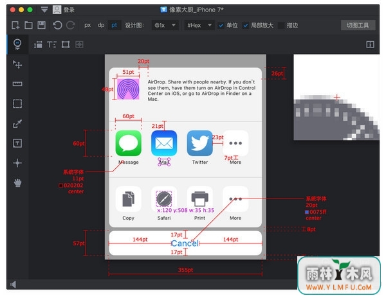Click the AirDrop icon in the design
Viewport: 386px width, 298px height.
pyautogui.click(x=128, y=89)
